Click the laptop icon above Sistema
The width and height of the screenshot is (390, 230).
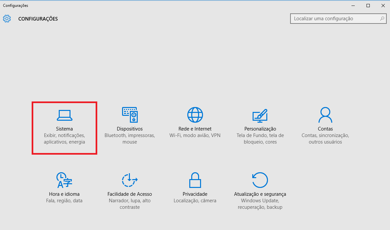(64, 115)
